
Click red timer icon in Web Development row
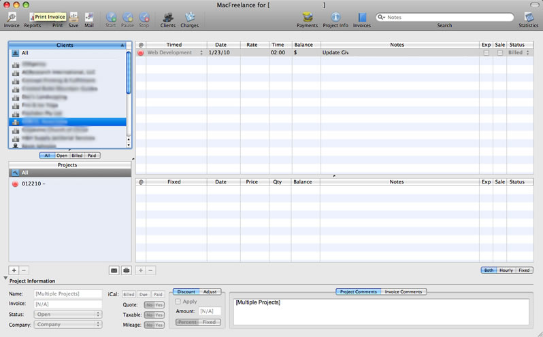(141, 53)
